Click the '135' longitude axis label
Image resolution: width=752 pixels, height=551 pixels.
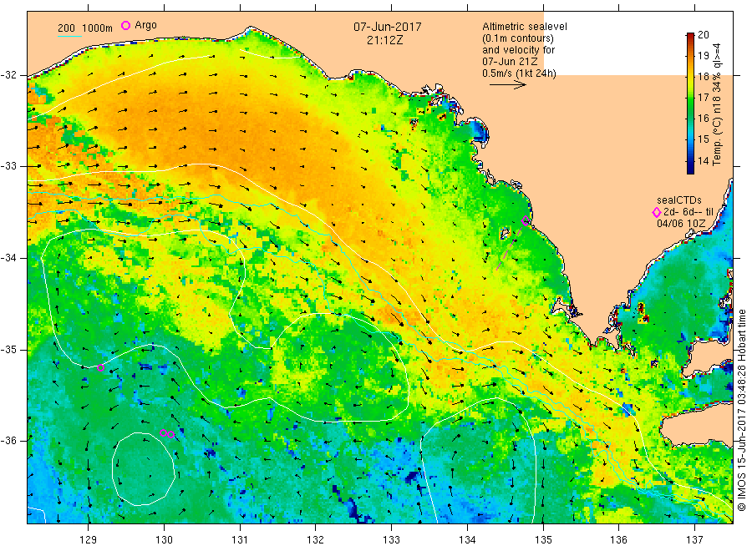pos(543,540)
